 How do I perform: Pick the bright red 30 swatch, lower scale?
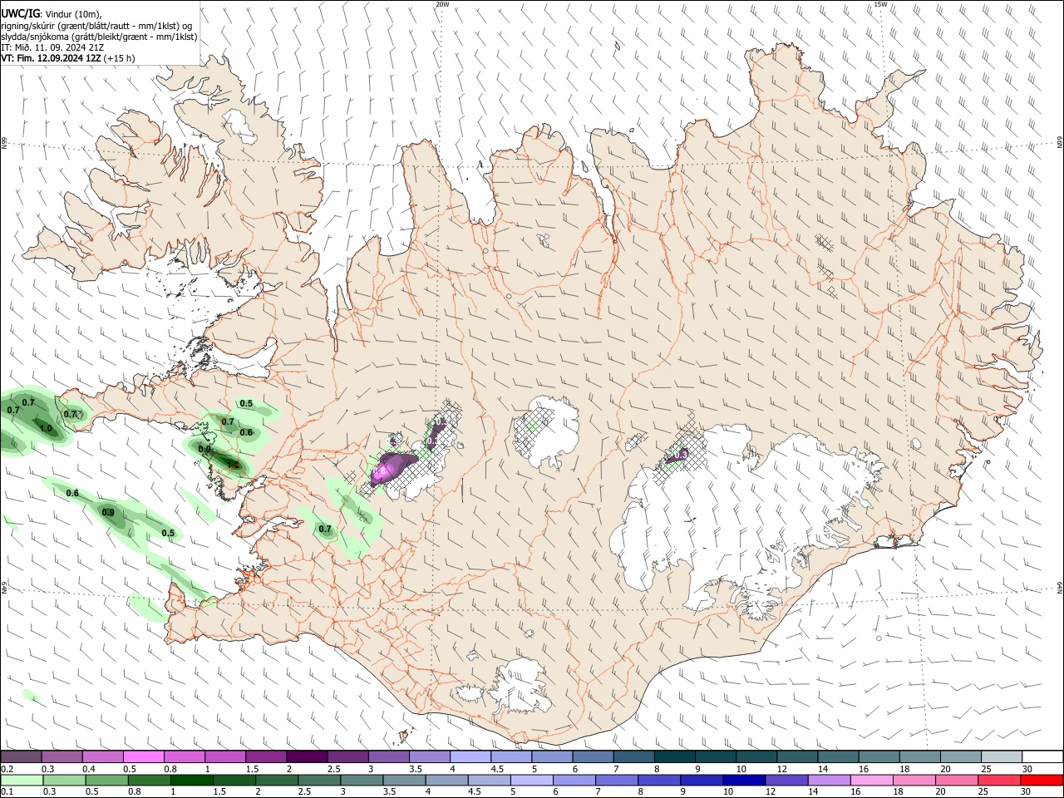point(1041,780)
